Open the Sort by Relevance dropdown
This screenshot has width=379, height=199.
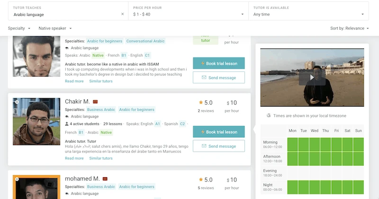[x=350, y=28]
